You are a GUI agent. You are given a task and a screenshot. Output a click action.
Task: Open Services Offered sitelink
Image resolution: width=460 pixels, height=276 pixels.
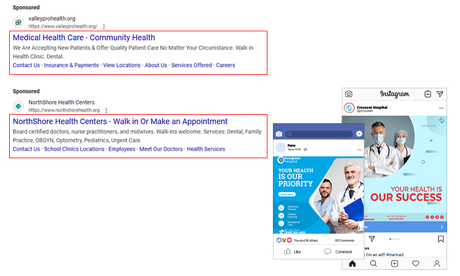191,65
